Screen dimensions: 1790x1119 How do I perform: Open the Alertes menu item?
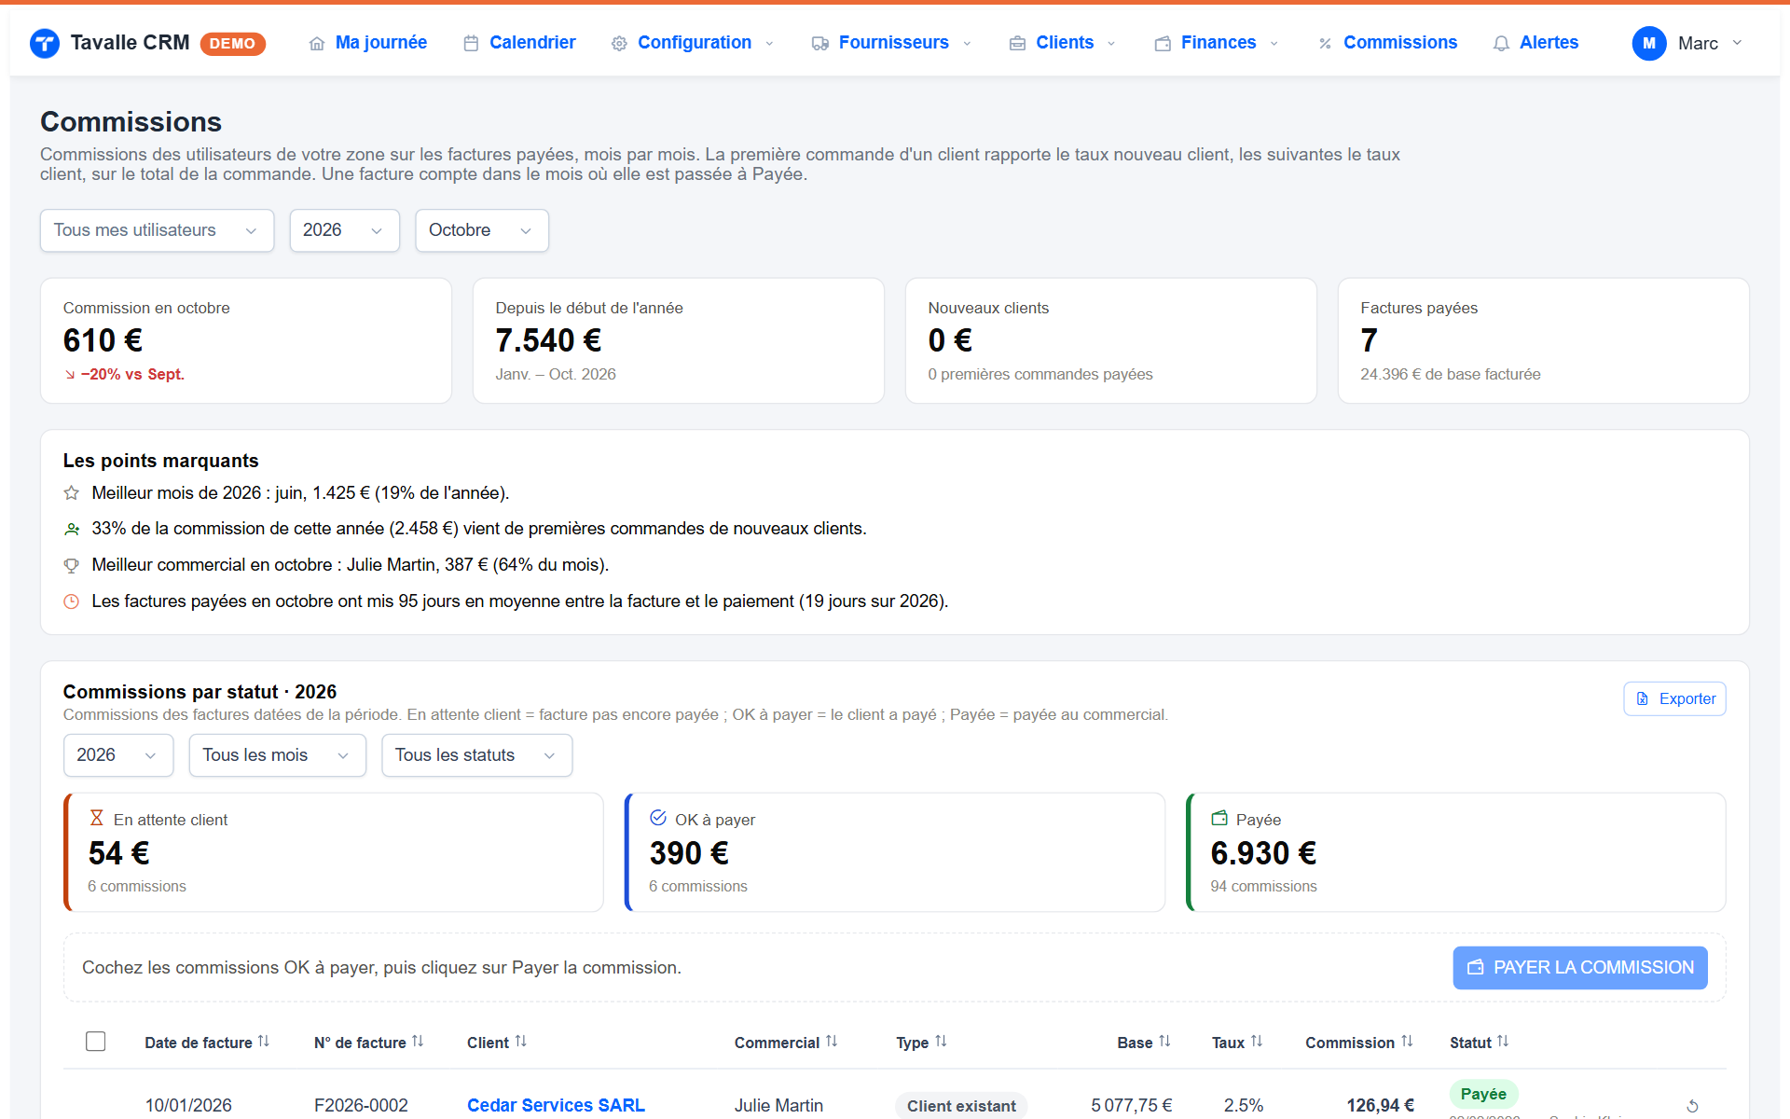coord(1535,43)
